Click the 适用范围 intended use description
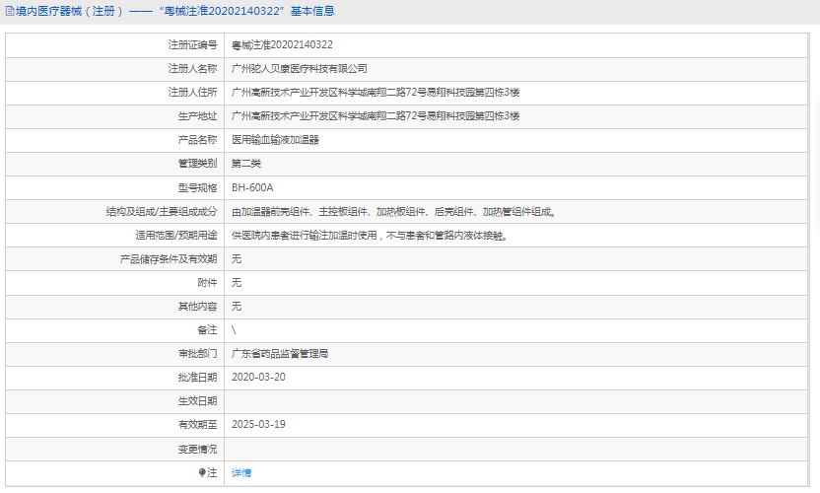 370,236
